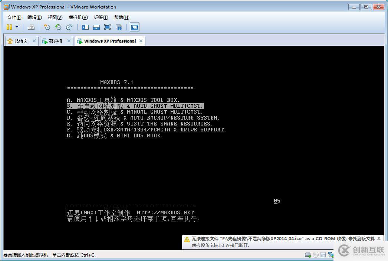Open the 文件(F) menu
Viewport: 388px width, 261px height.
14,17
